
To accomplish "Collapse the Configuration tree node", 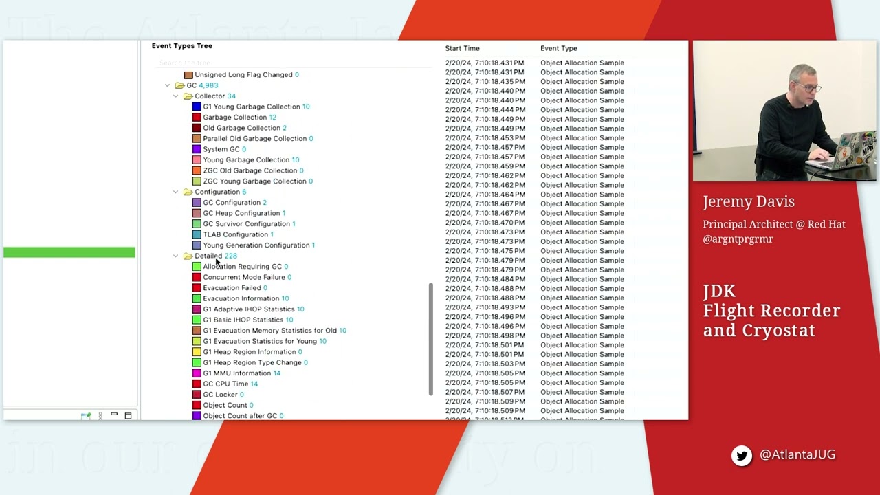I will point(175,192).
